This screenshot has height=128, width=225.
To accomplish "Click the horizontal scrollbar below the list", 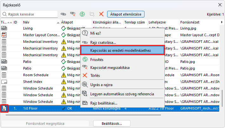I will click(x=83, y=115).
